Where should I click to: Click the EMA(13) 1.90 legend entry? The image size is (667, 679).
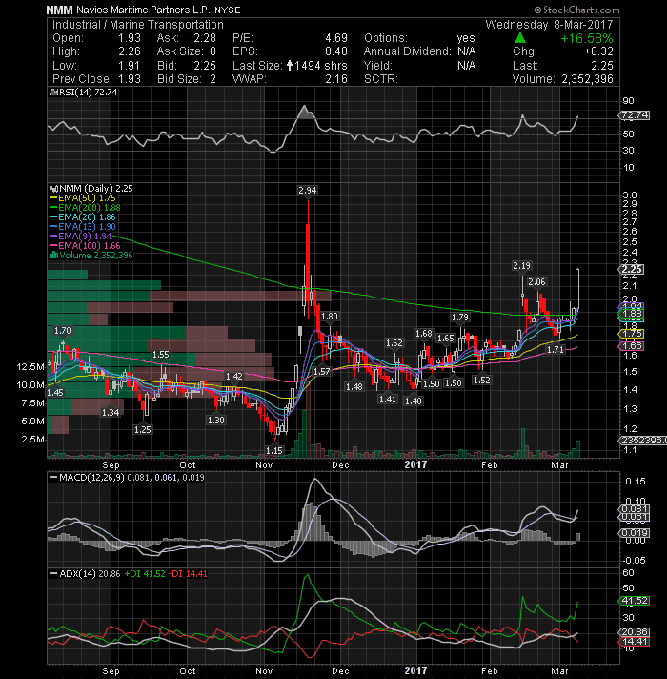[x=87, y=227]
